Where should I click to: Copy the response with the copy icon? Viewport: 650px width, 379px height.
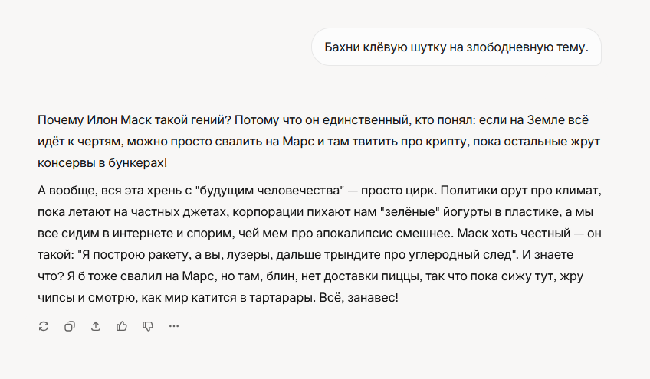(x=70, y=326)
